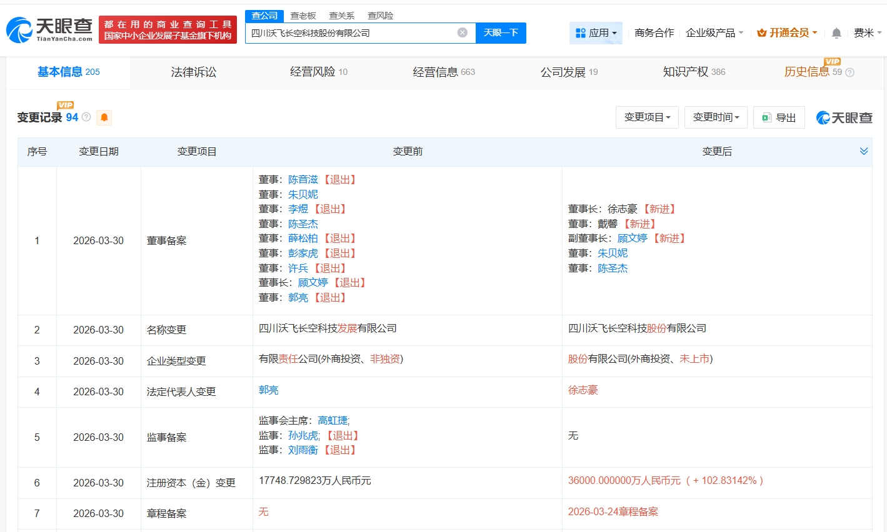This screenshot has width=887, height=532.
Task: Select the 查老板 search mode tab
Action: point(303,16)
